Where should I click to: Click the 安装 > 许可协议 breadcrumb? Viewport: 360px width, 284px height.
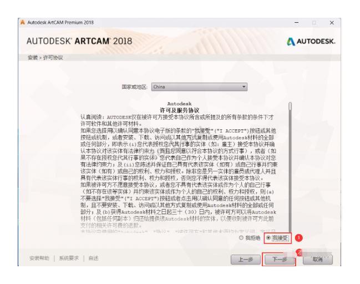click(x=45, y=58)
